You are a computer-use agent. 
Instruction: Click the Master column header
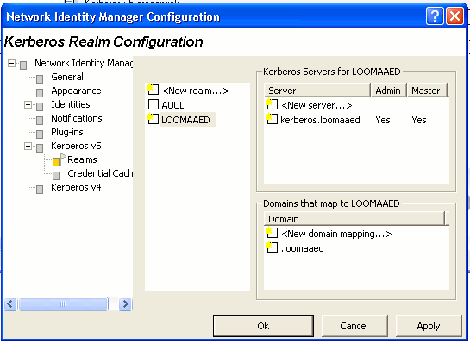click(427, 91)
